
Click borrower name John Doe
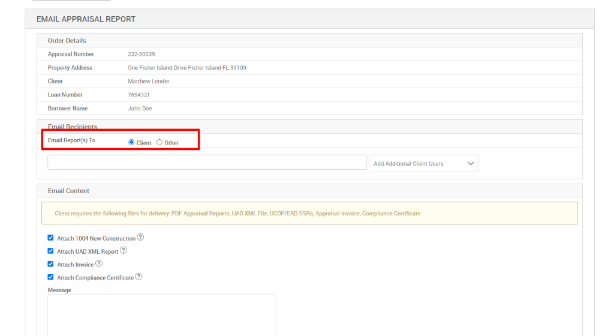140,109
